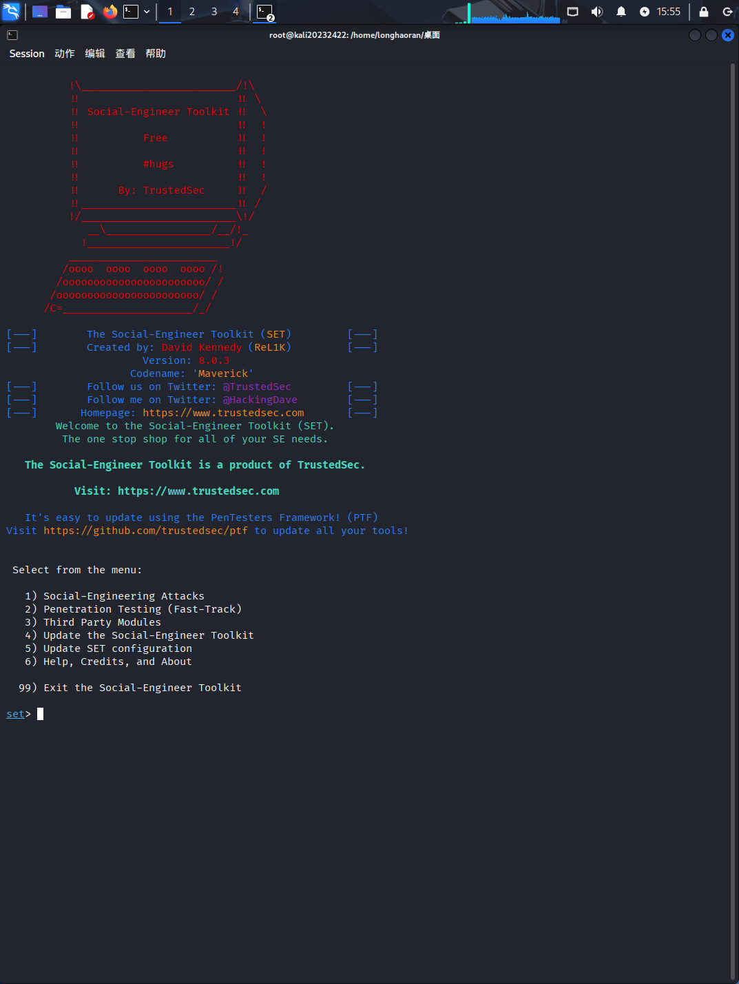Click '6) Help, Credits, and About' line
The image size is (739, 984).
pyautogui.click(x=108, y=662)
